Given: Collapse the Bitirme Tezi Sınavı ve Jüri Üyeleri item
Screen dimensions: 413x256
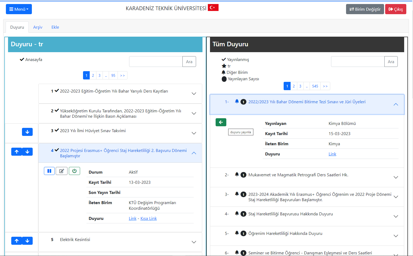Looking at the screenshot, I should coord(307,104).
